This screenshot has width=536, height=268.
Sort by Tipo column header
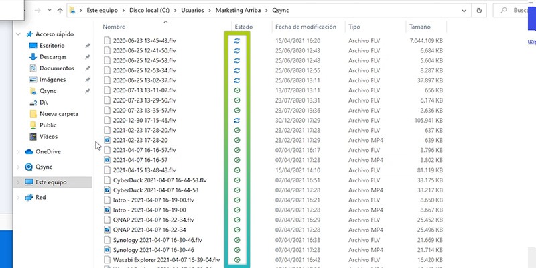(x=354, y=27)
